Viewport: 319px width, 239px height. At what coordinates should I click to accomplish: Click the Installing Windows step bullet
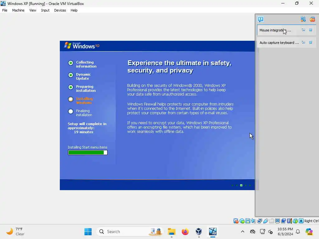tap(71, 99)
